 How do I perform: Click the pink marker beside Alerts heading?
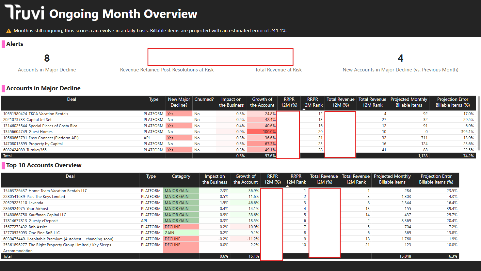(3, 44)
